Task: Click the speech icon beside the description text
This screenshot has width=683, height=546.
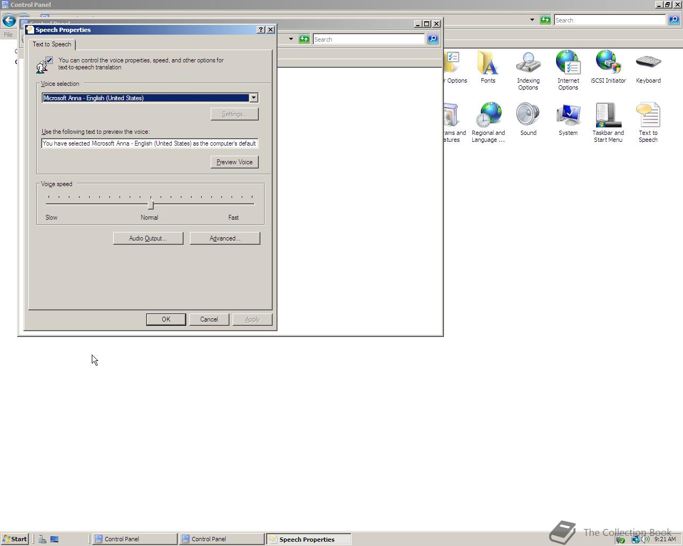Action: (x=43, y=65)
